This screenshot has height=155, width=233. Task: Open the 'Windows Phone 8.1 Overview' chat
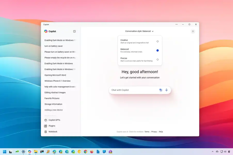[x=58, y=81]
